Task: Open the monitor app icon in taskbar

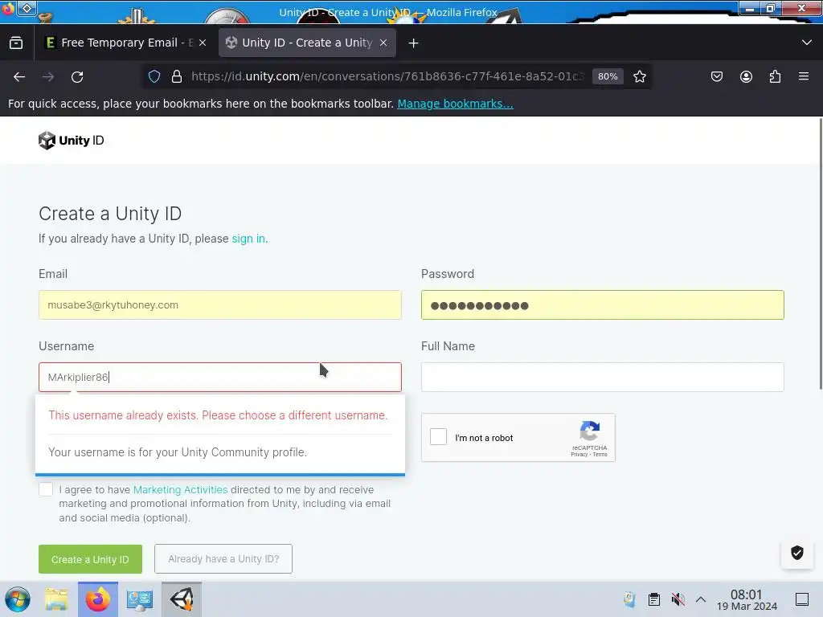Action: tap(140, 599)
